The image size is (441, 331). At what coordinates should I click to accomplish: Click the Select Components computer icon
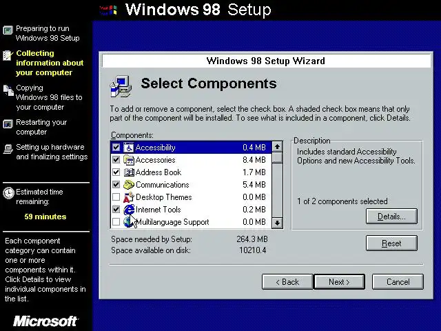[121, 86]
